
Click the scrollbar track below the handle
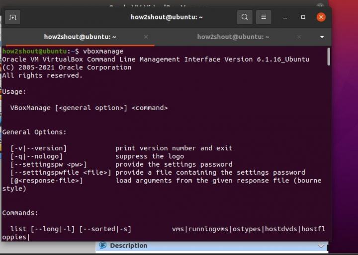[x=329, y=149]
